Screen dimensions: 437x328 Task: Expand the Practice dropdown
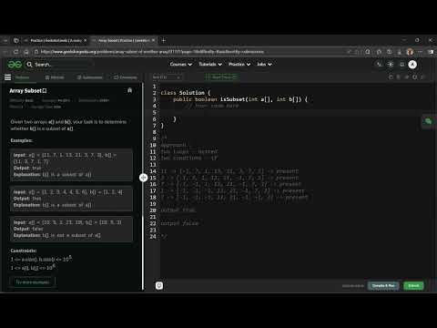point(239,64)
